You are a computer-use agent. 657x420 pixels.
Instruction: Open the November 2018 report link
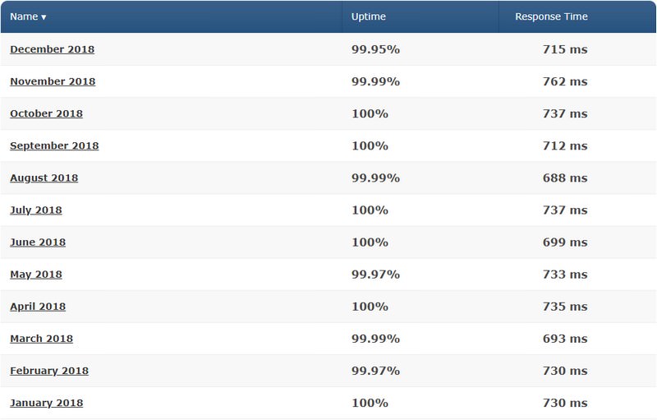click(53, 81)
